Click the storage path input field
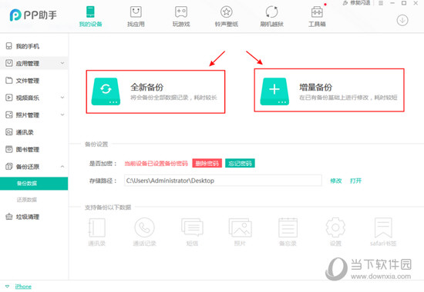 223,181
